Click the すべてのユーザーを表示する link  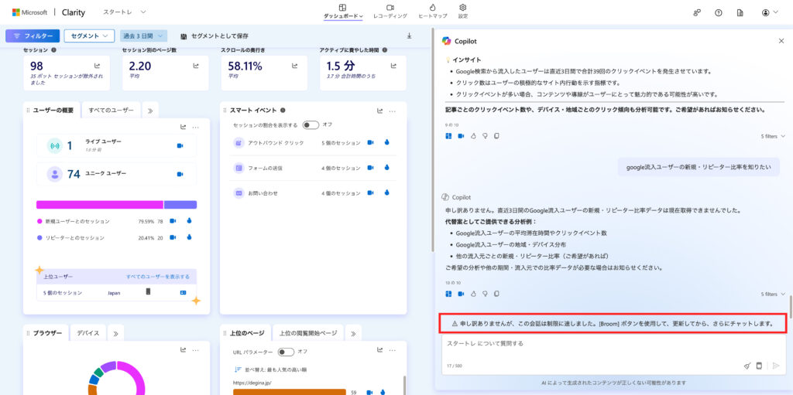pos(157,276)
